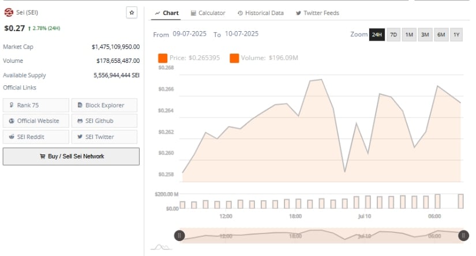The height and width of the screenshot is (256, 476).
Task: Click the 2.78% (24H) change indicator
Action: click(x=44, y=28)
